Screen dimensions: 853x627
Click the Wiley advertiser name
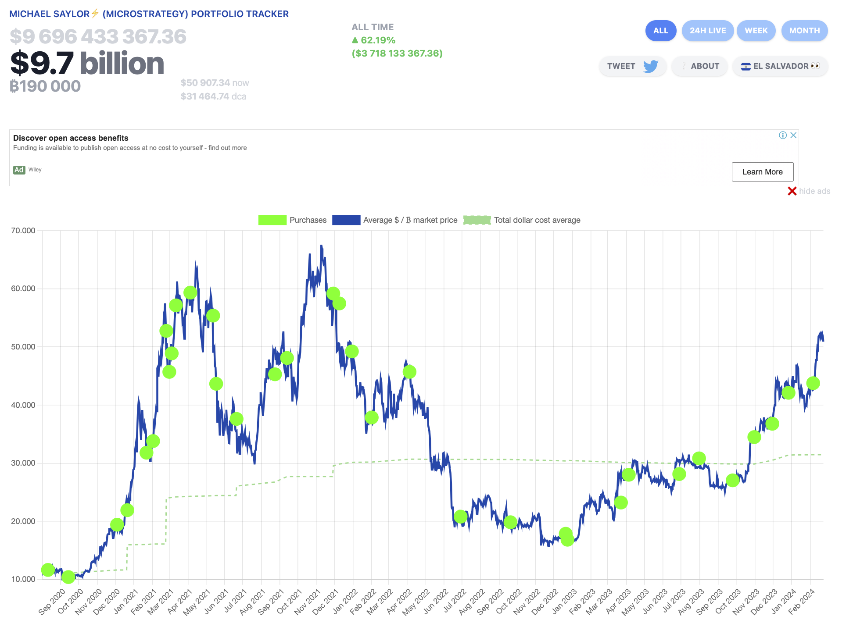coord(35,170)
